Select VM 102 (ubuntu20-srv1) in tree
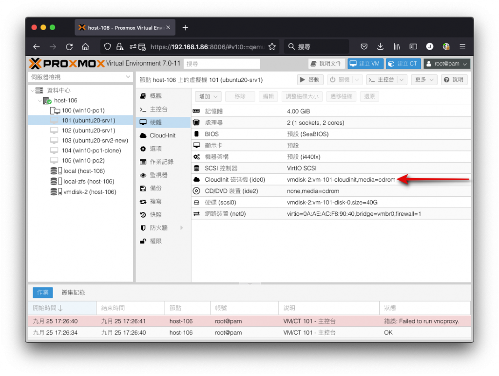 tap(89, 131)
